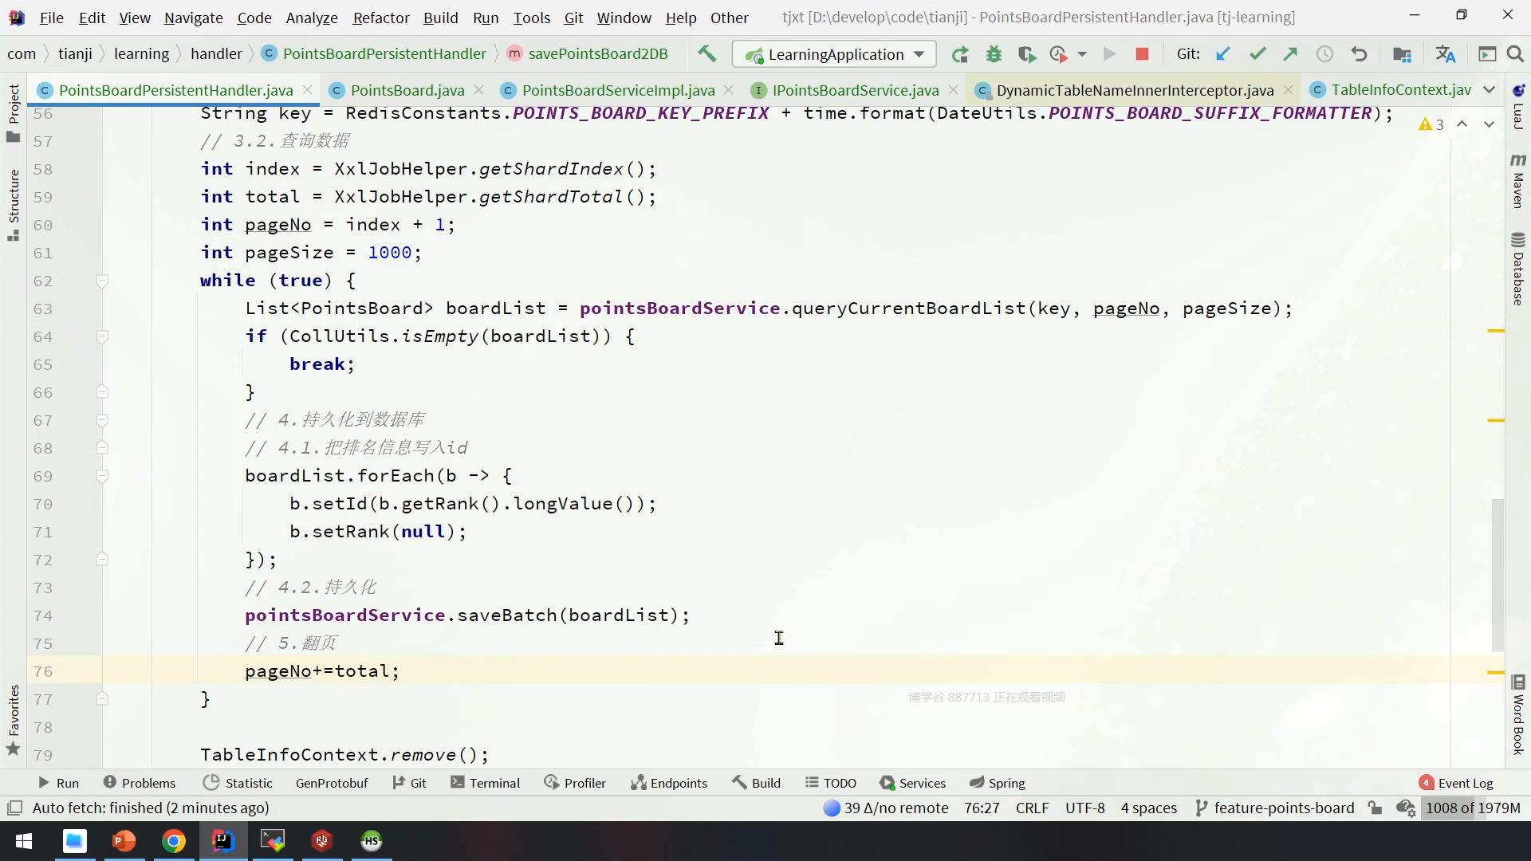
Task: Switch to PointsBoardServiceImpl.java tab
Action: click(x=618, y=90)
